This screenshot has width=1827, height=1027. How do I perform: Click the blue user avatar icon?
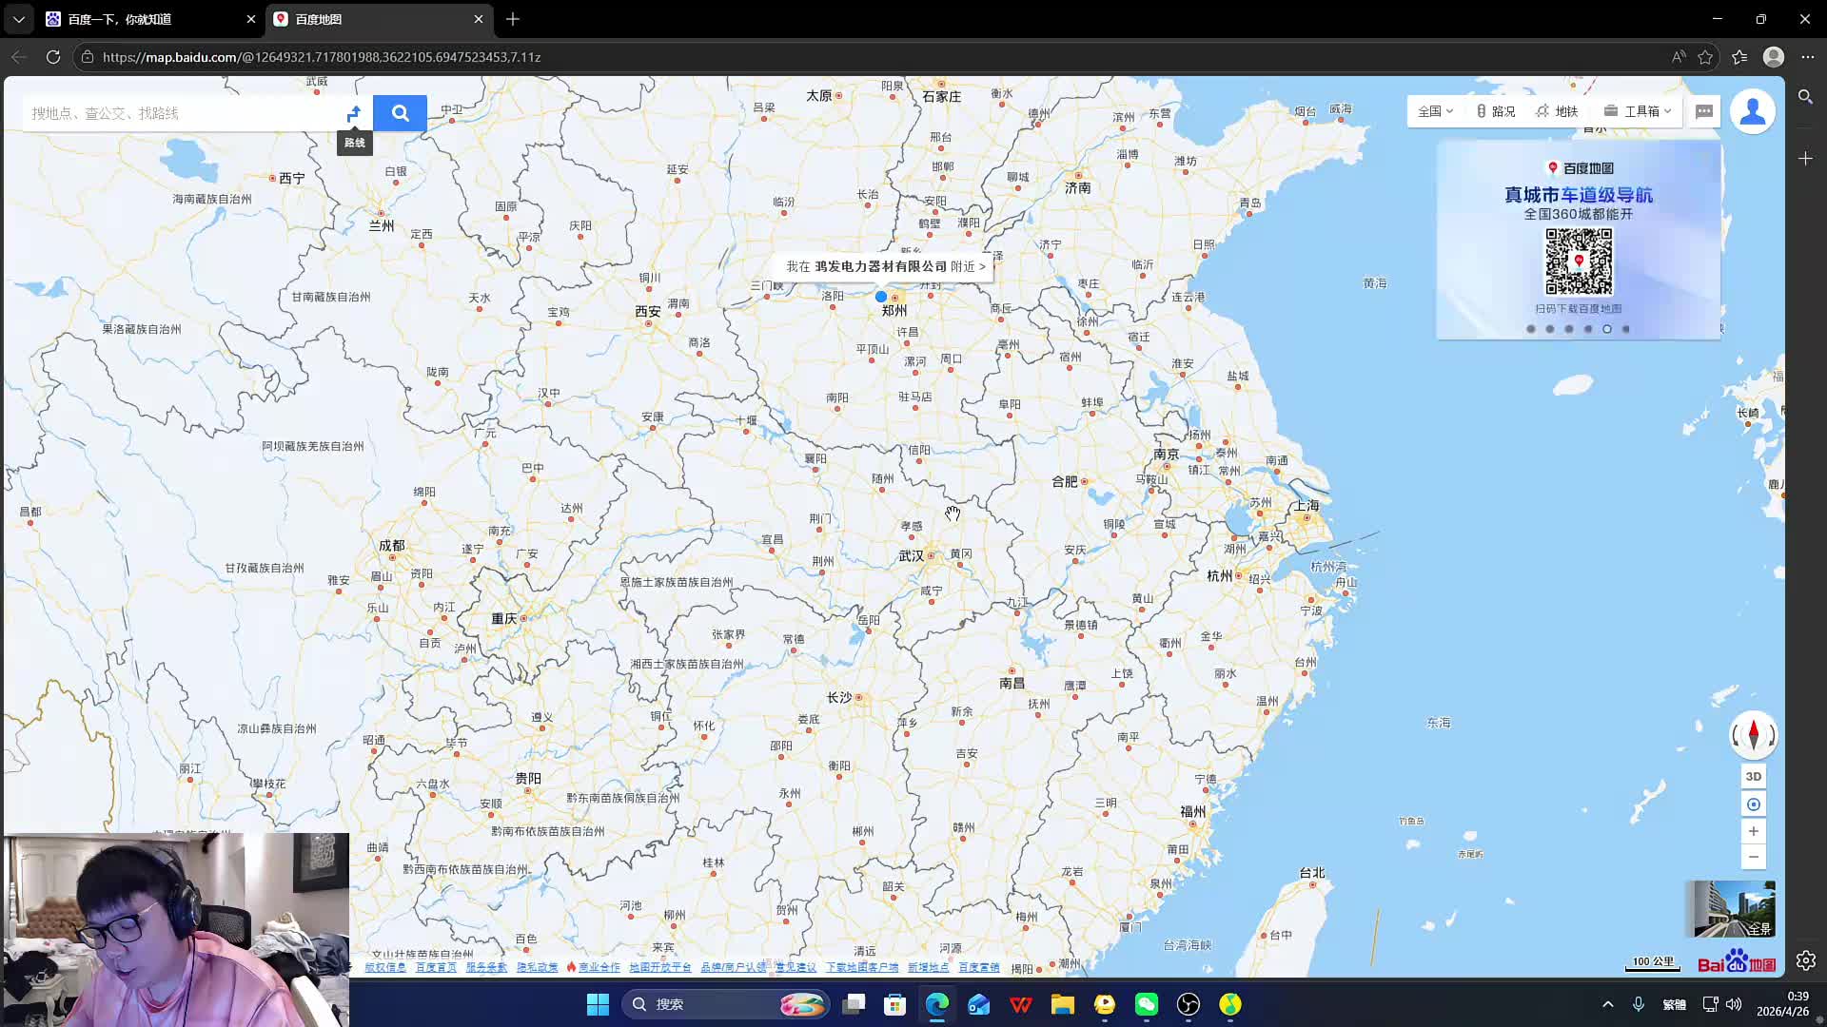(x=1753, y=111)
